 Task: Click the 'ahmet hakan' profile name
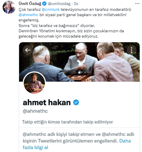[x=47, y=102]
